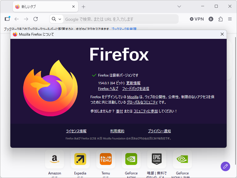Open the Firefox ヘルプ link
Image resolution: width=237 pixels, height=178 pixels.
(108, 88)
